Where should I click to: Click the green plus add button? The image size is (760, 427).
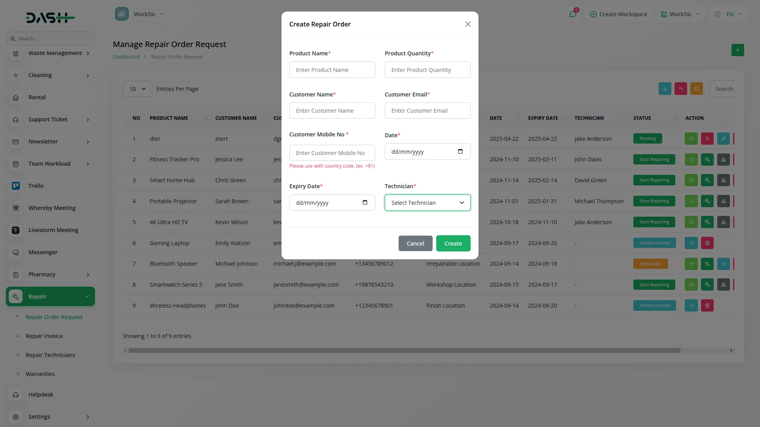(737, 50)
